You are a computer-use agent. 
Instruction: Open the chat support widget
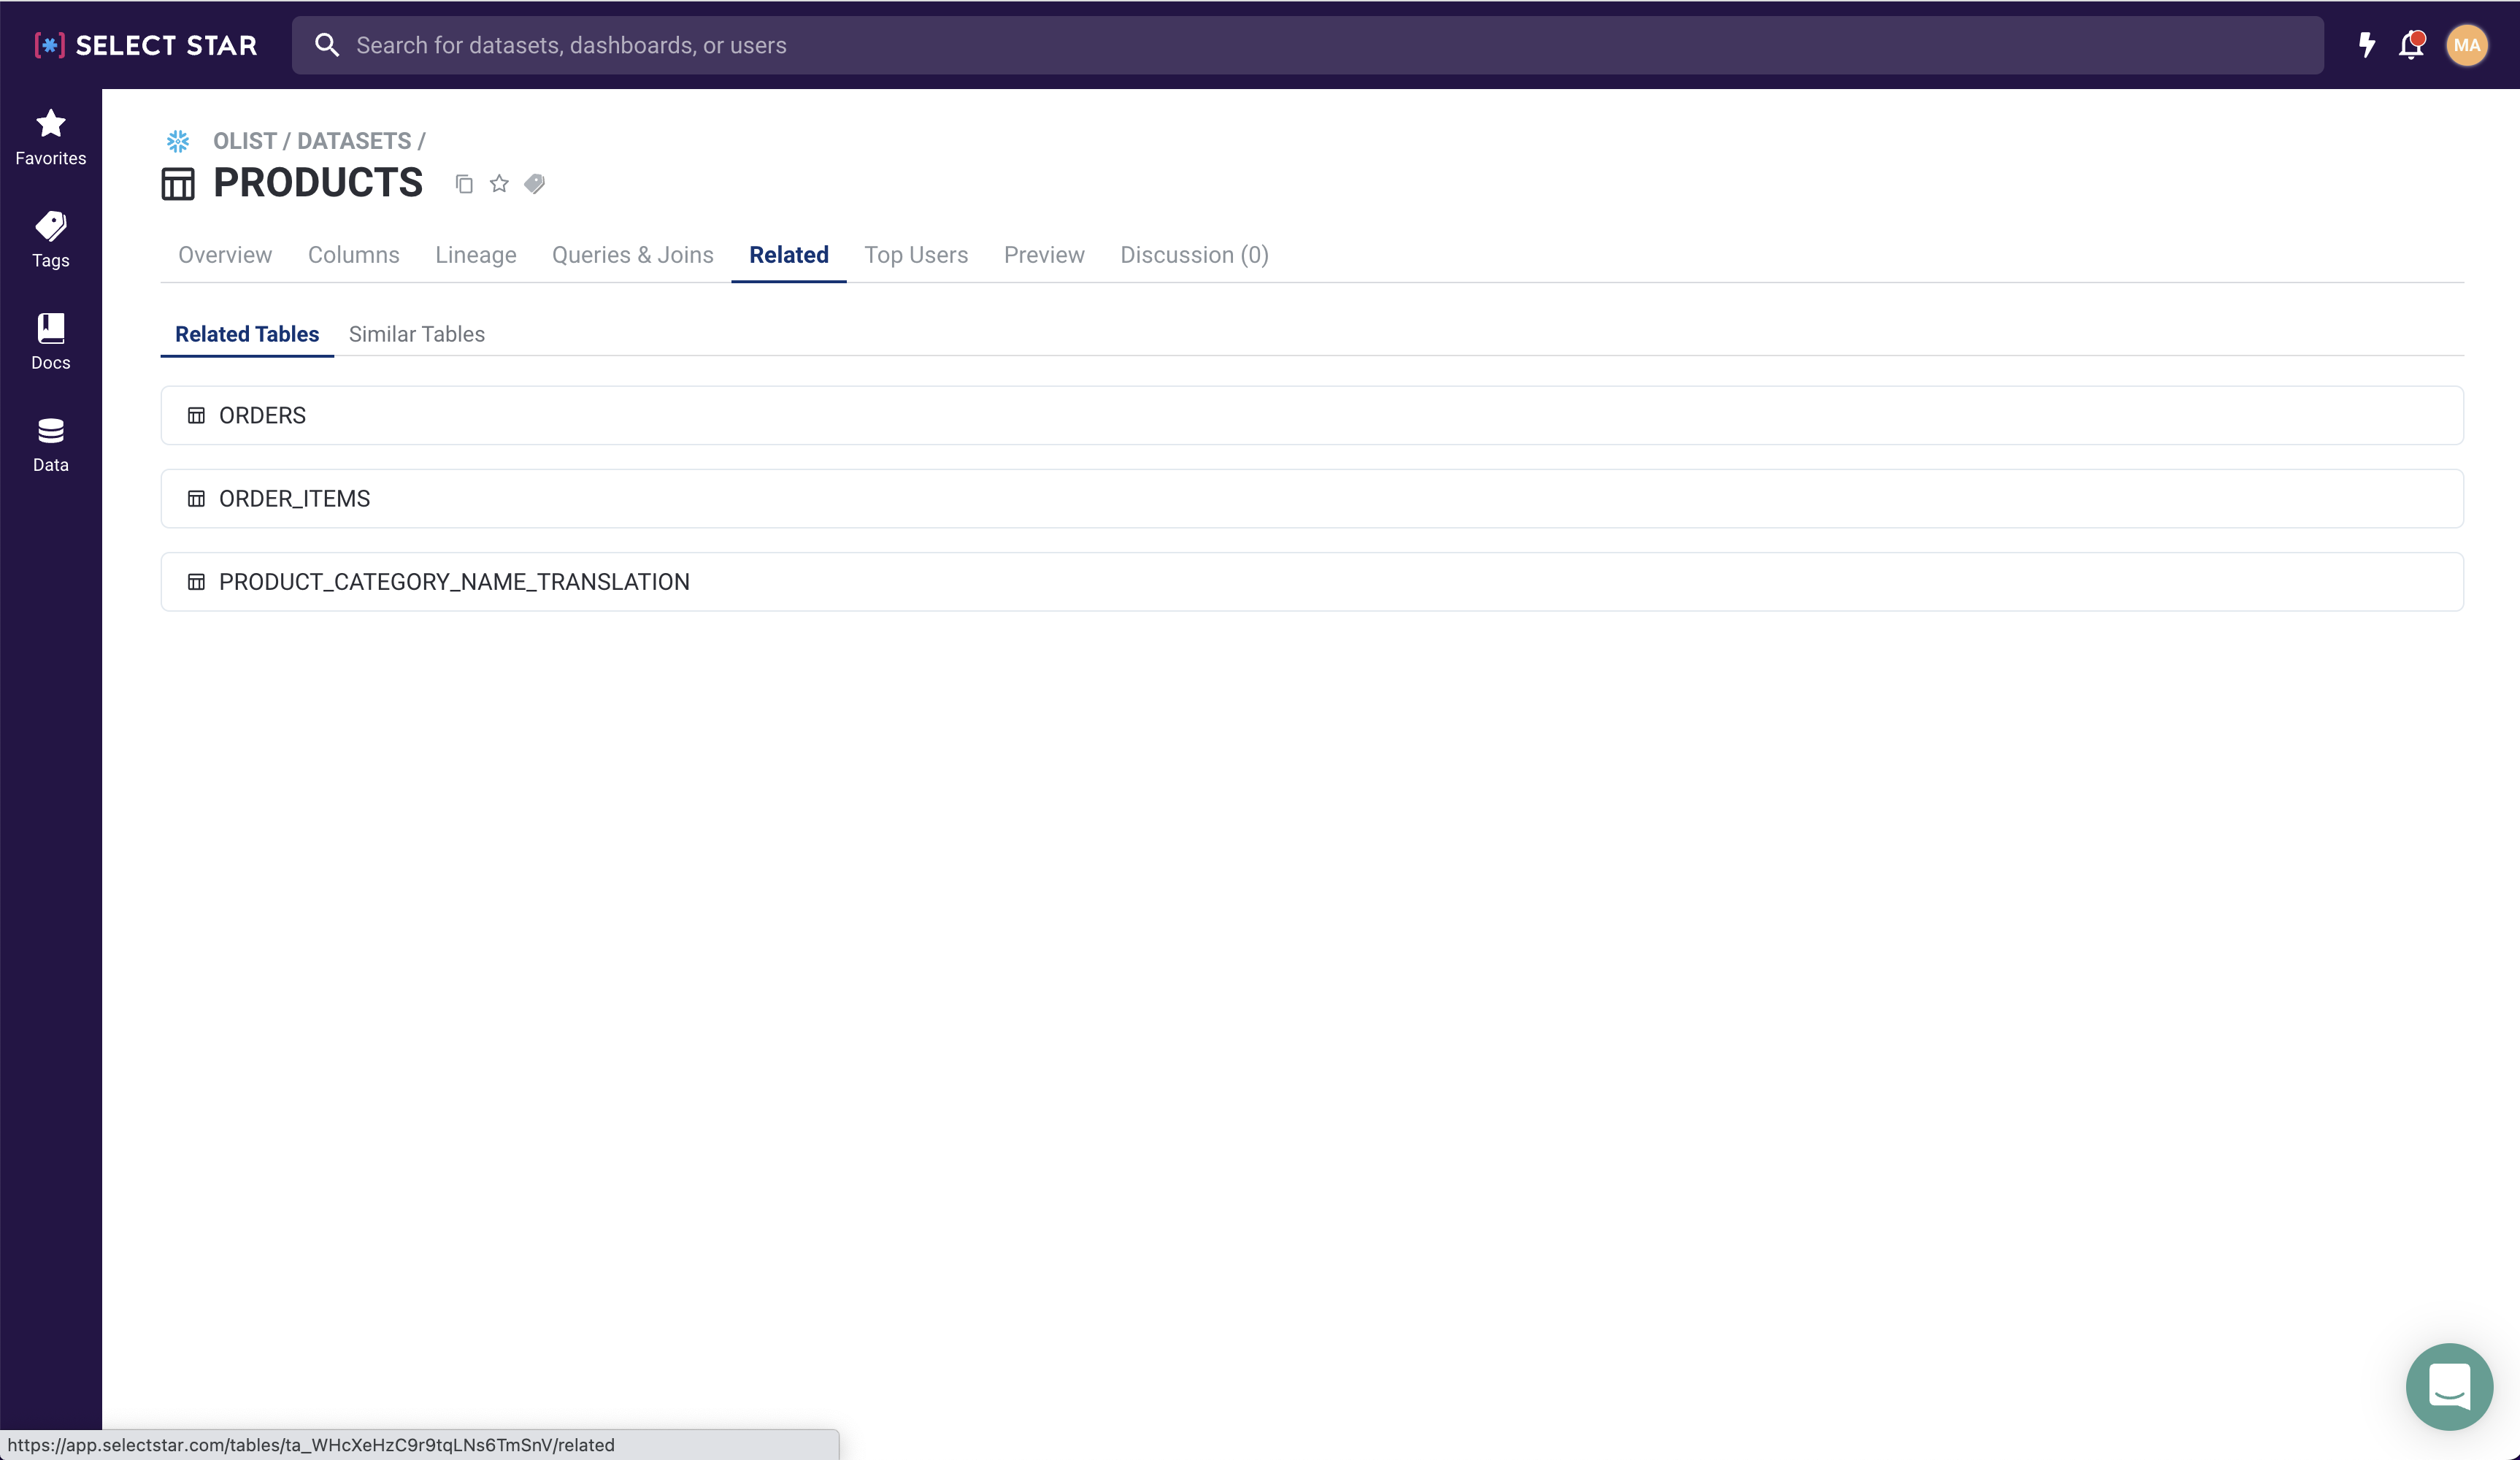pos(2448,1386)
